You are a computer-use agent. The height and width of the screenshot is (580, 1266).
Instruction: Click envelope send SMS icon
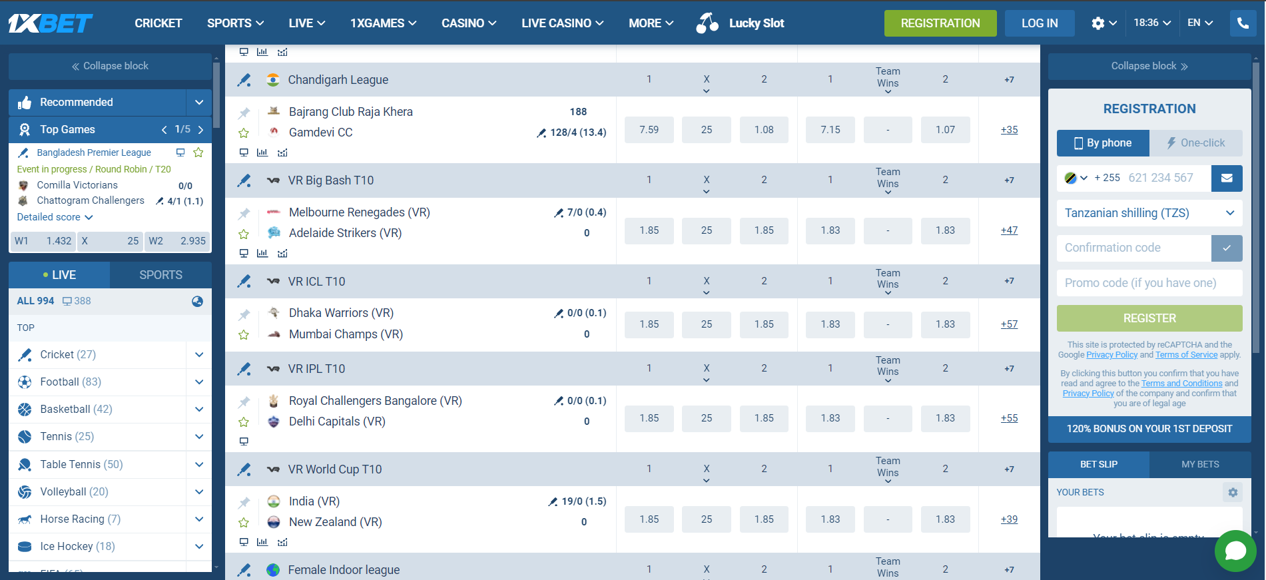[x=1227, y=178]
